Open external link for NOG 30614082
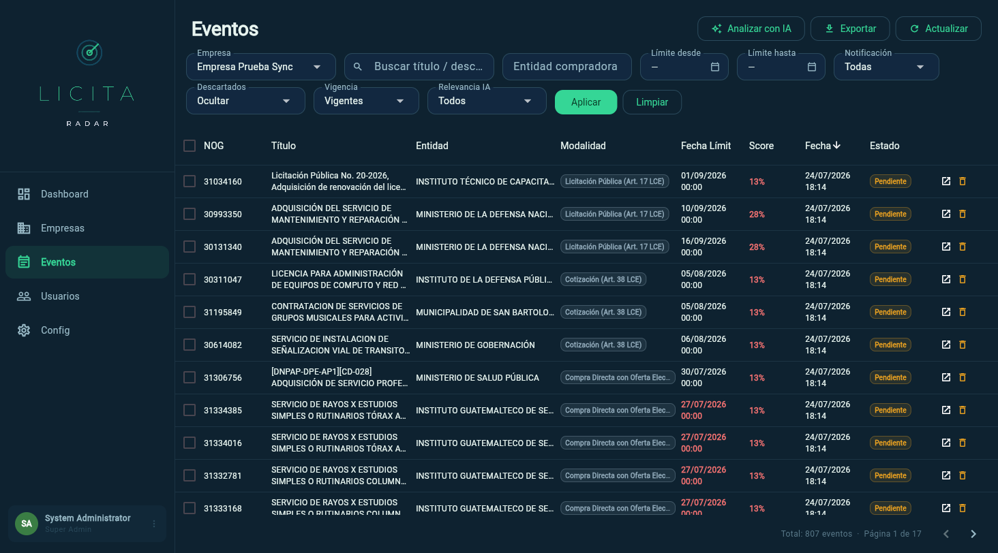This screenshot has height=553, width=998. coord(946,345)
